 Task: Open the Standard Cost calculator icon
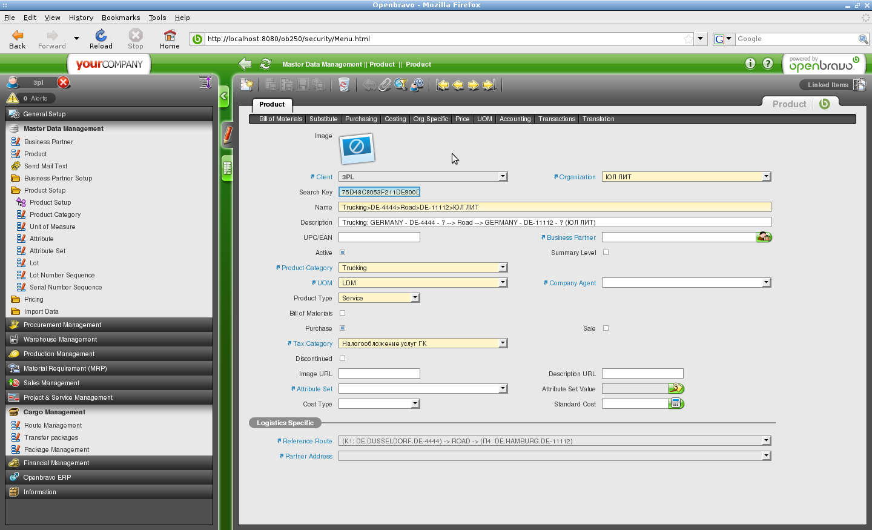click(676, 404)
